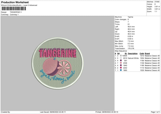Click the embroidered TANGERINE patch preview
This screenshot has height=114, width=161.
tap(57, 63)
